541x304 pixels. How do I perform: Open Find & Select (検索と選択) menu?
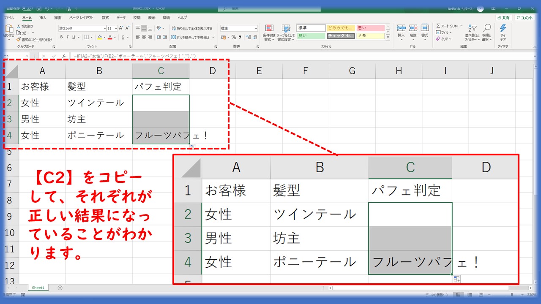coord(487,32)
